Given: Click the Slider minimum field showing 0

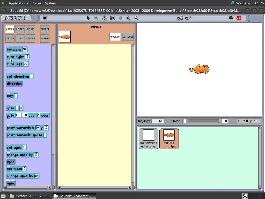Looking at the screenshot, I should 185,121.
